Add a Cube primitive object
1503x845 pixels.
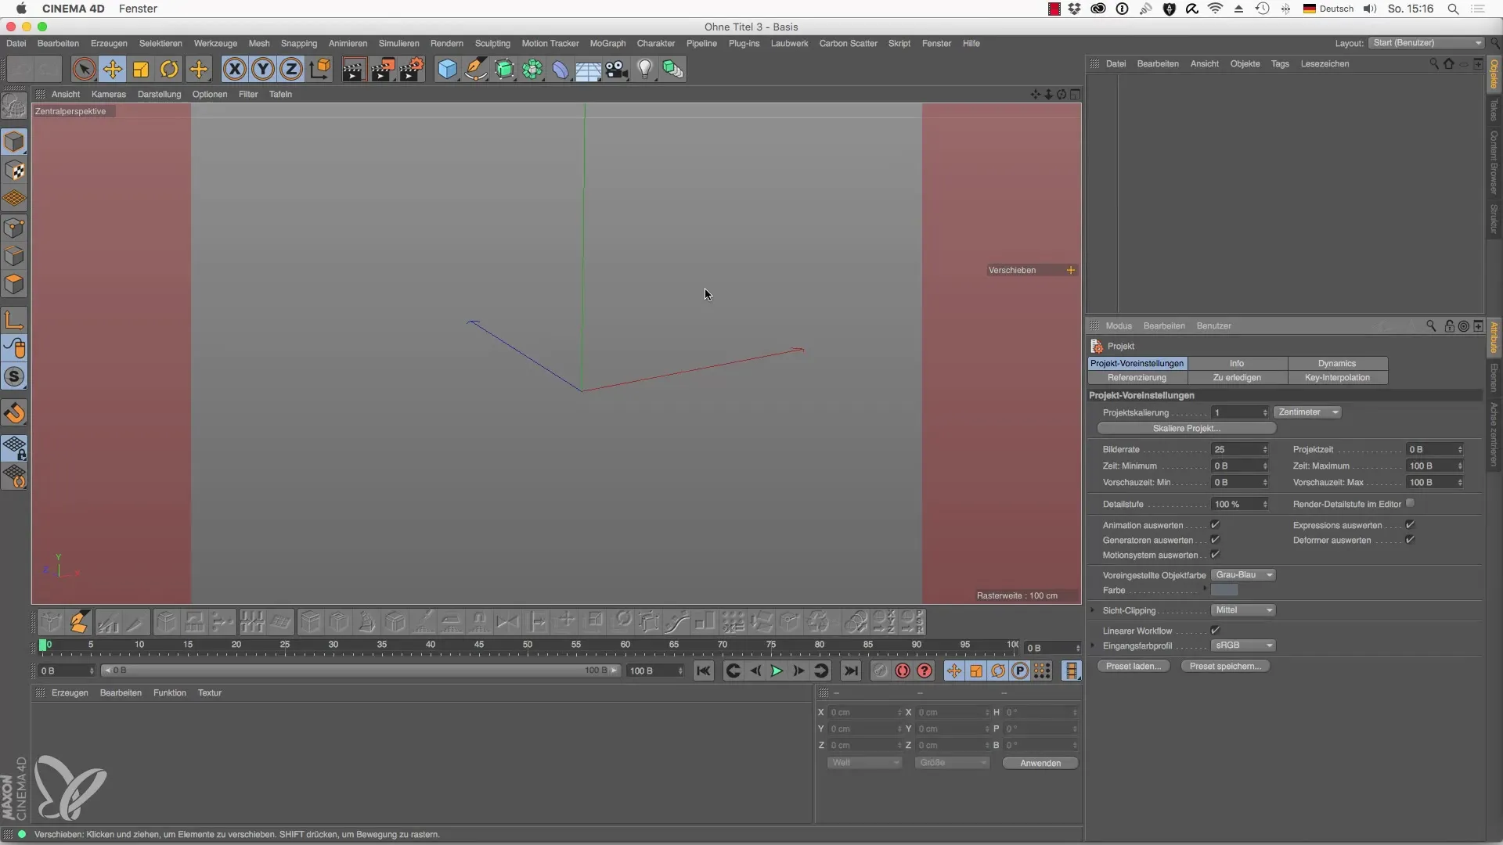447,70
